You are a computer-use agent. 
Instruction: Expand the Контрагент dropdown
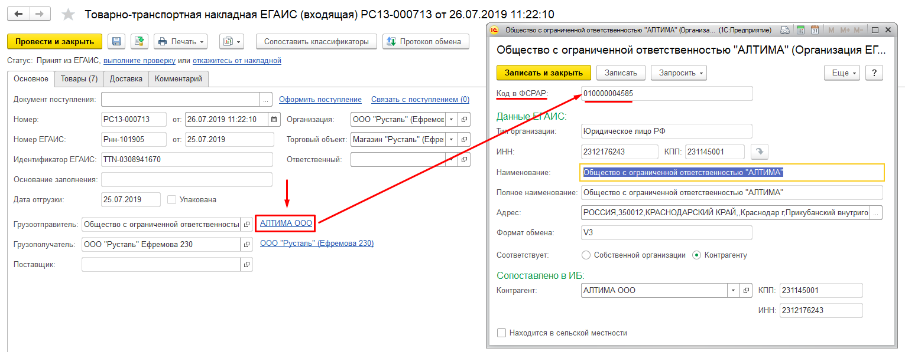click(734, 290)
